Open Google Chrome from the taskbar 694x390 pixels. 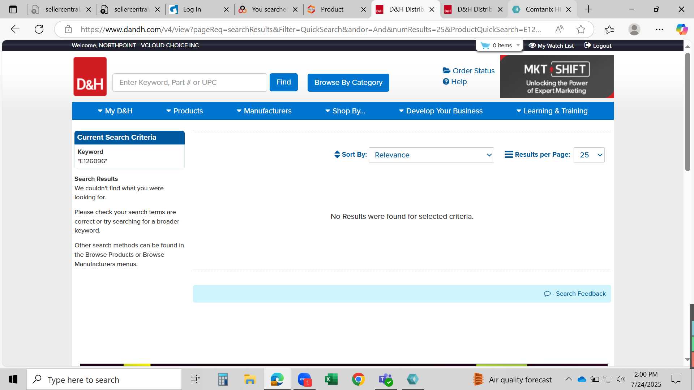pos(358,380)
